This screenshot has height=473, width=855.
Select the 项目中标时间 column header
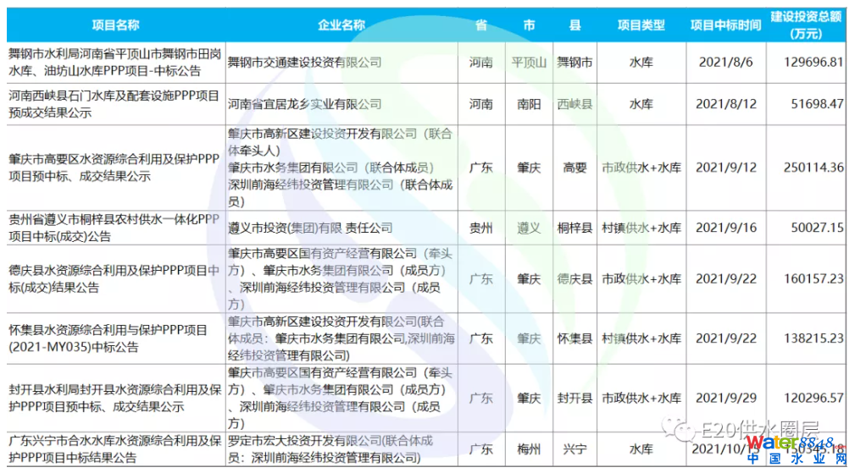pos(725,25)
